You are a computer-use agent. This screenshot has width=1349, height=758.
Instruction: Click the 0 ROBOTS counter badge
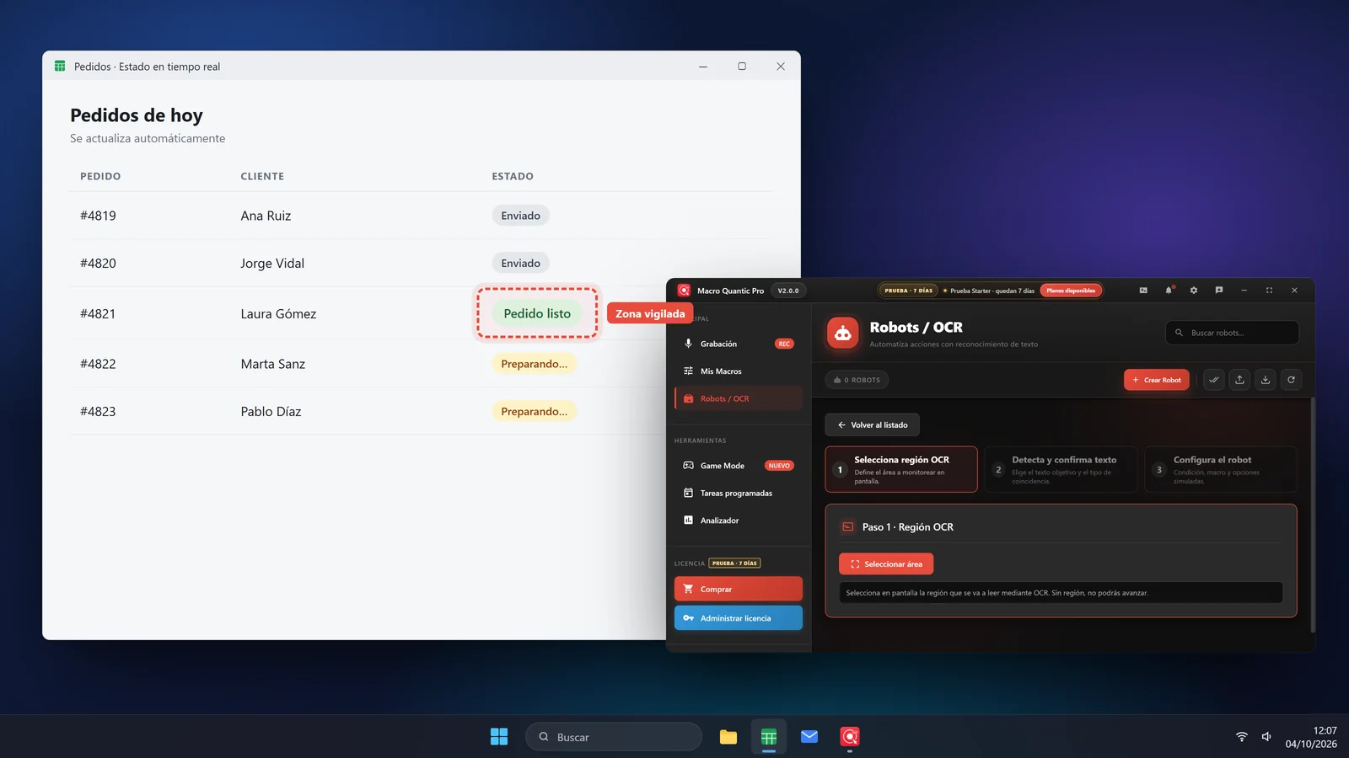857,380
